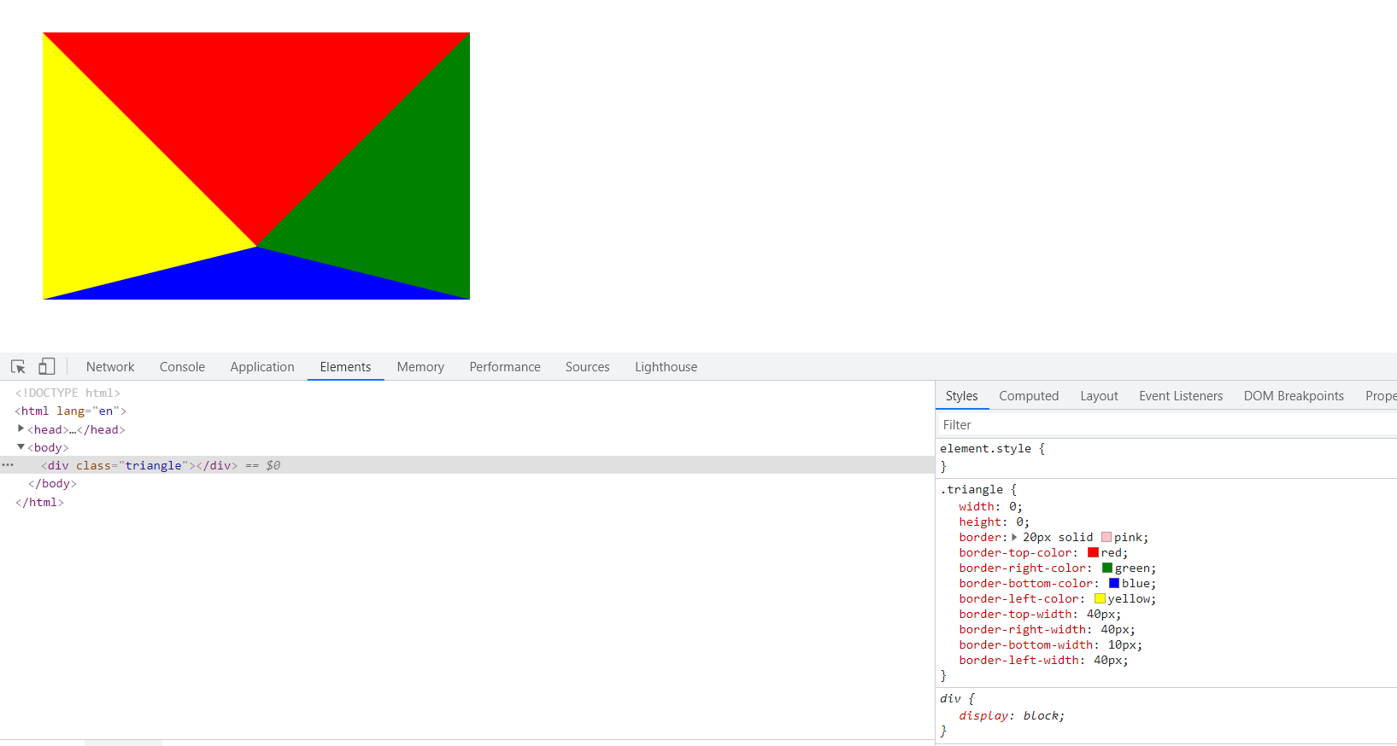Select the Elements tab
Screen dimensions: 1397x746
coord(345,367)
